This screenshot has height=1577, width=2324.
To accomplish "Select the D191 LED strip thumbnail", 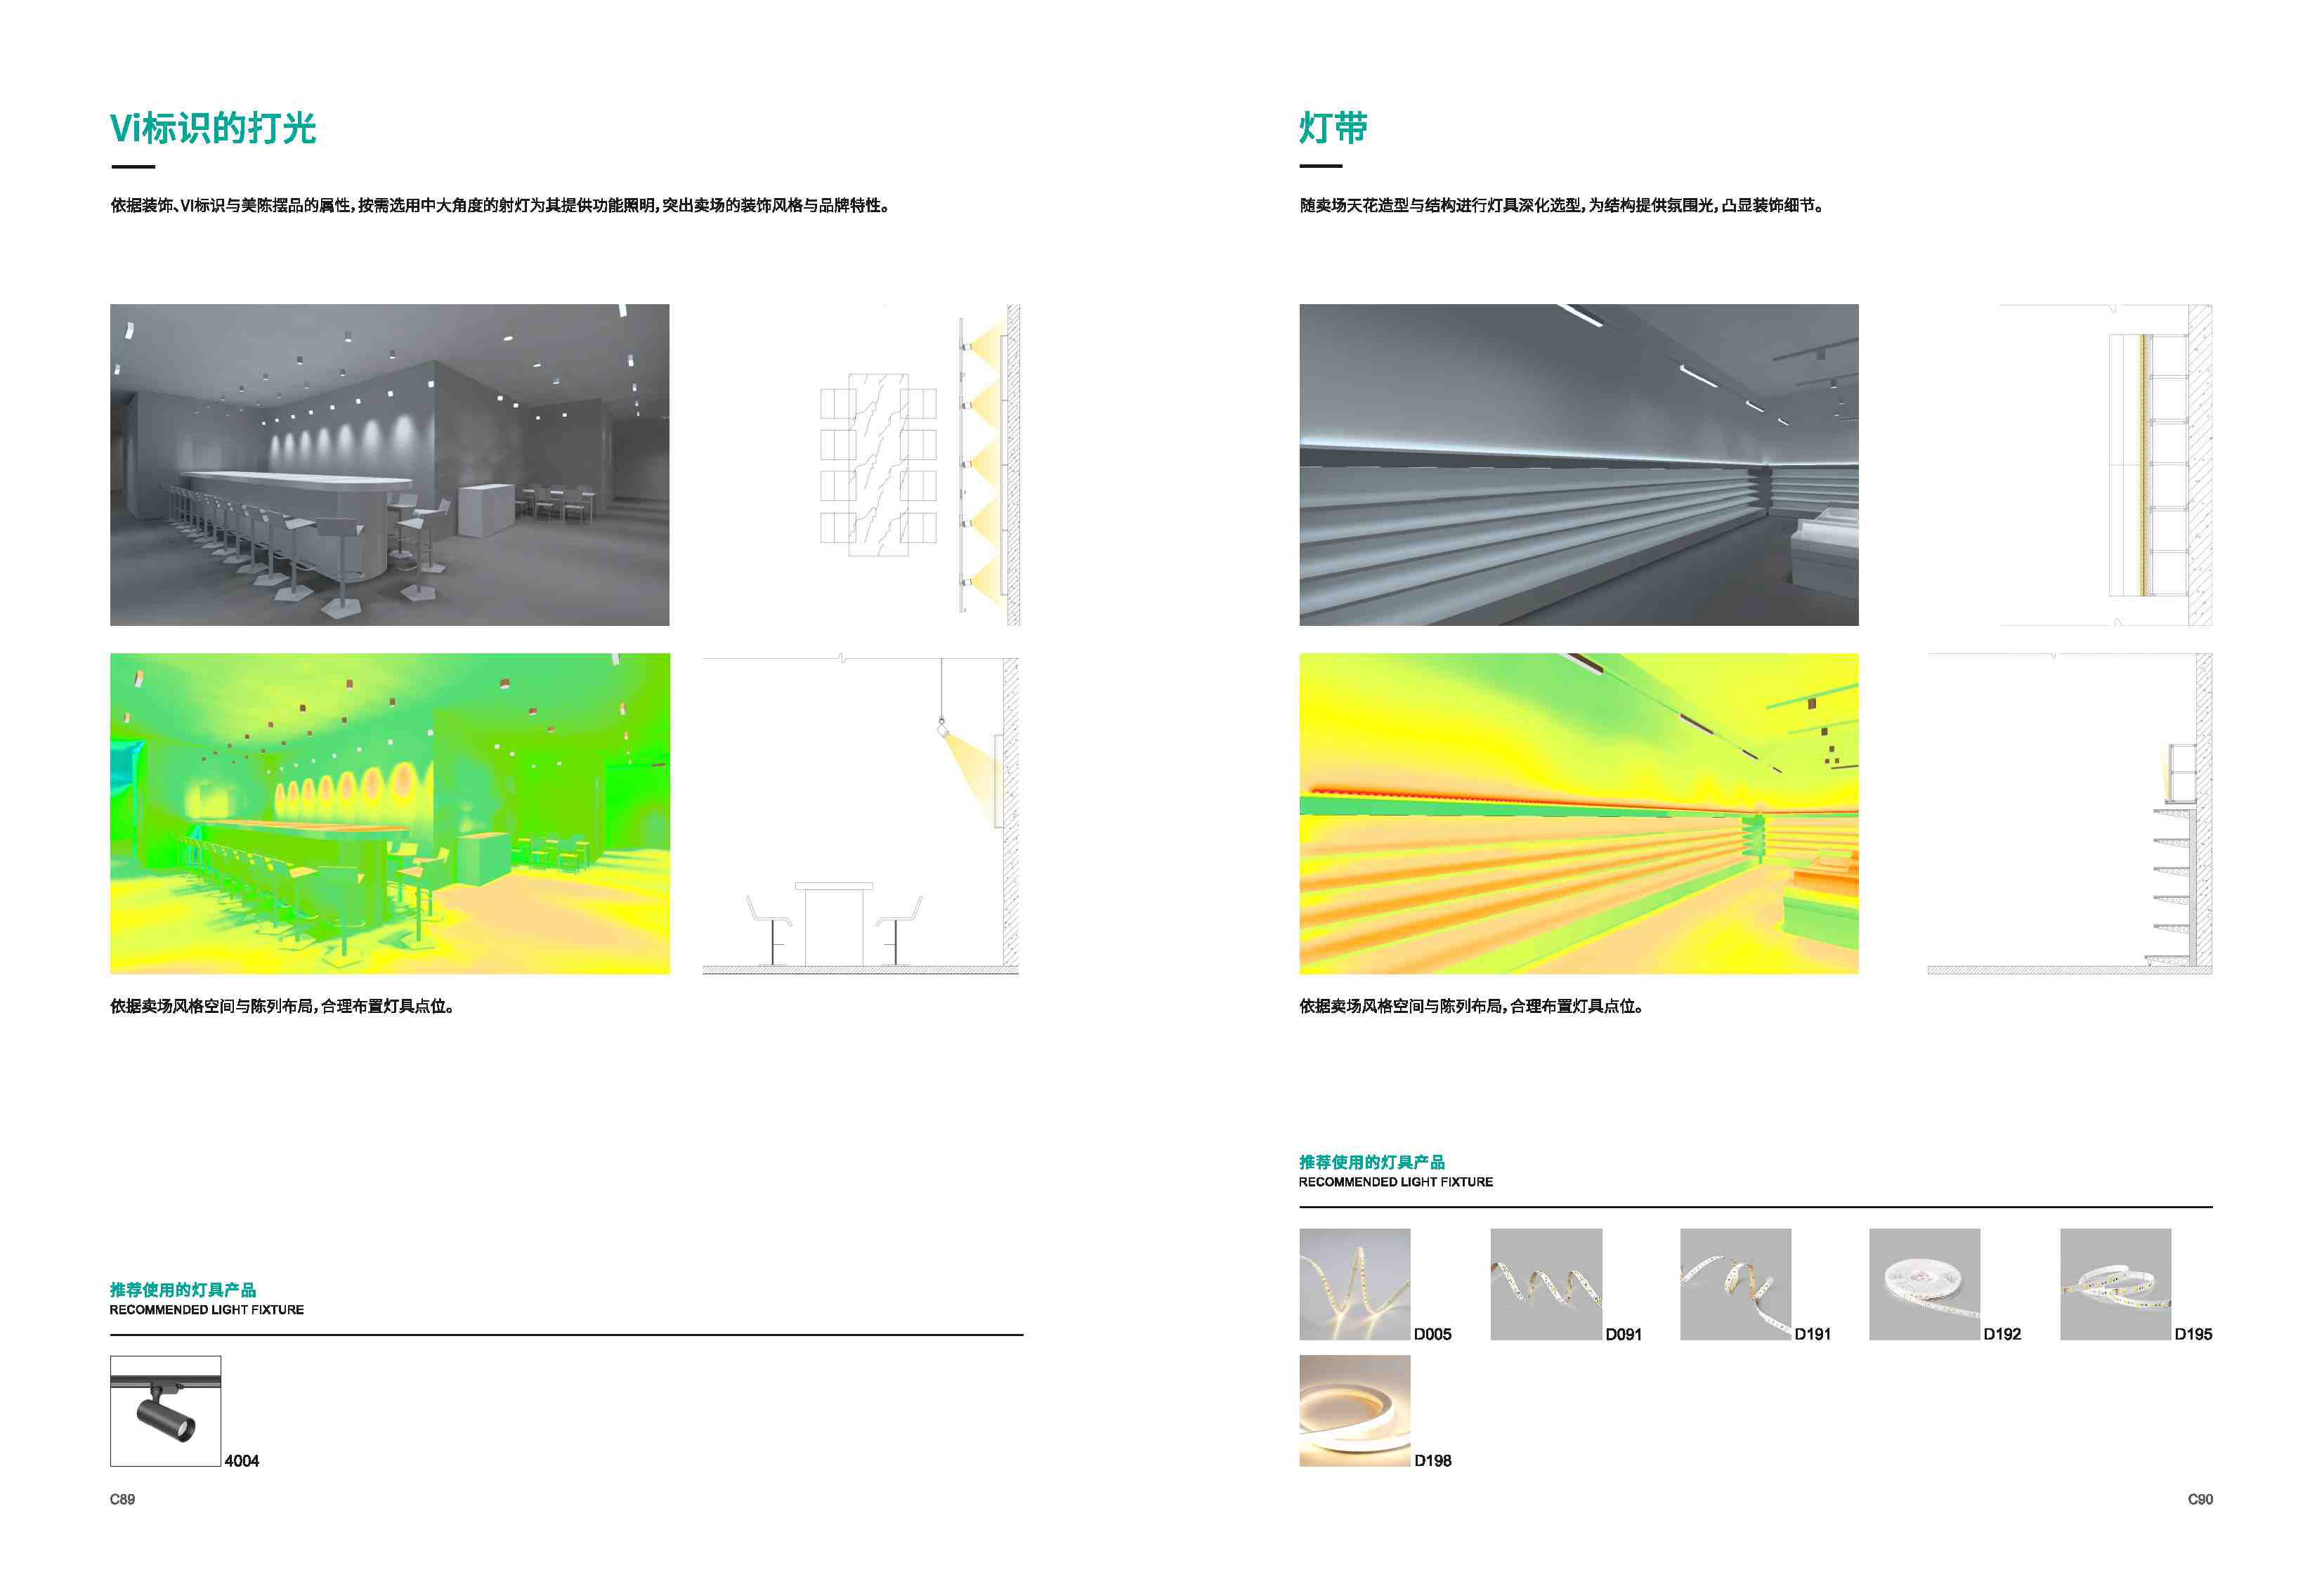I will [1736, 1285].
